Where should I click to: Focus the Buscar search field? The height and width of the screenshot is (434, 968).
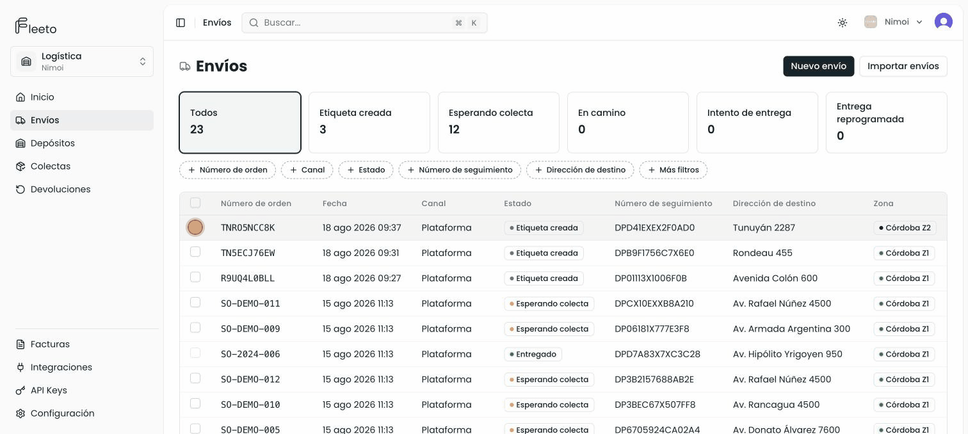(x=364, y=23)
